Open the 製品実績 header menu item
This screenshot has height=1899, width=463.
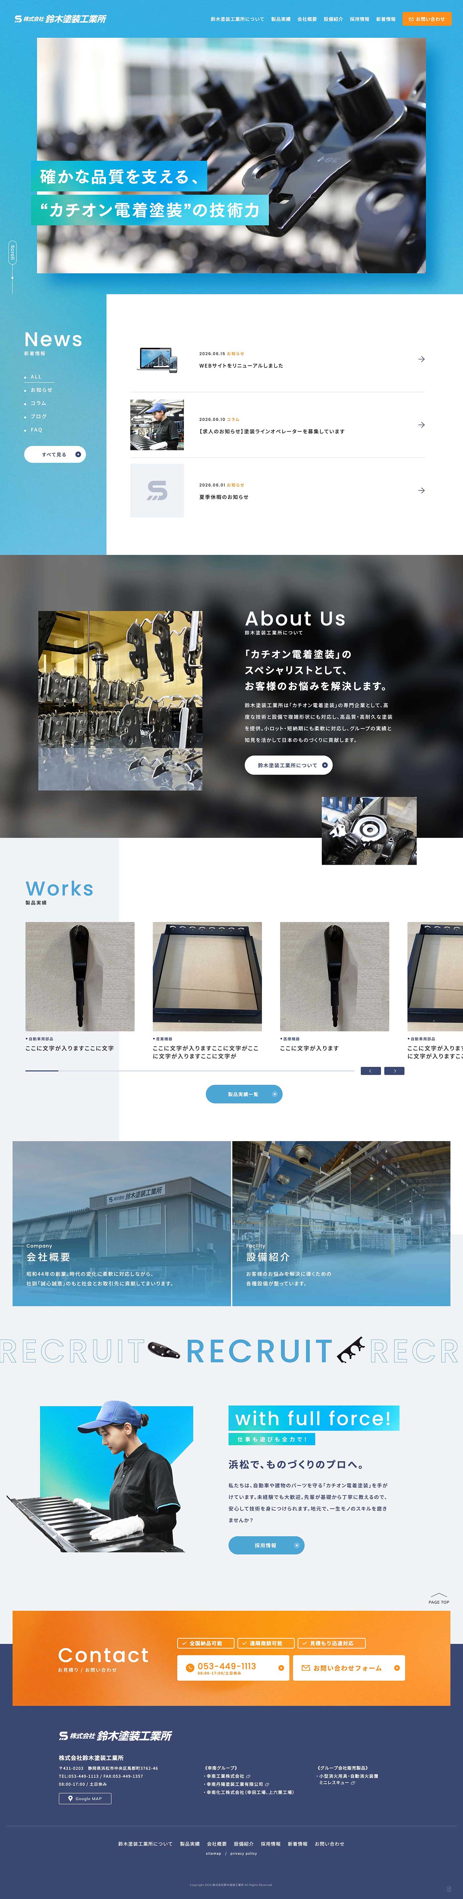tap(280, 19)
